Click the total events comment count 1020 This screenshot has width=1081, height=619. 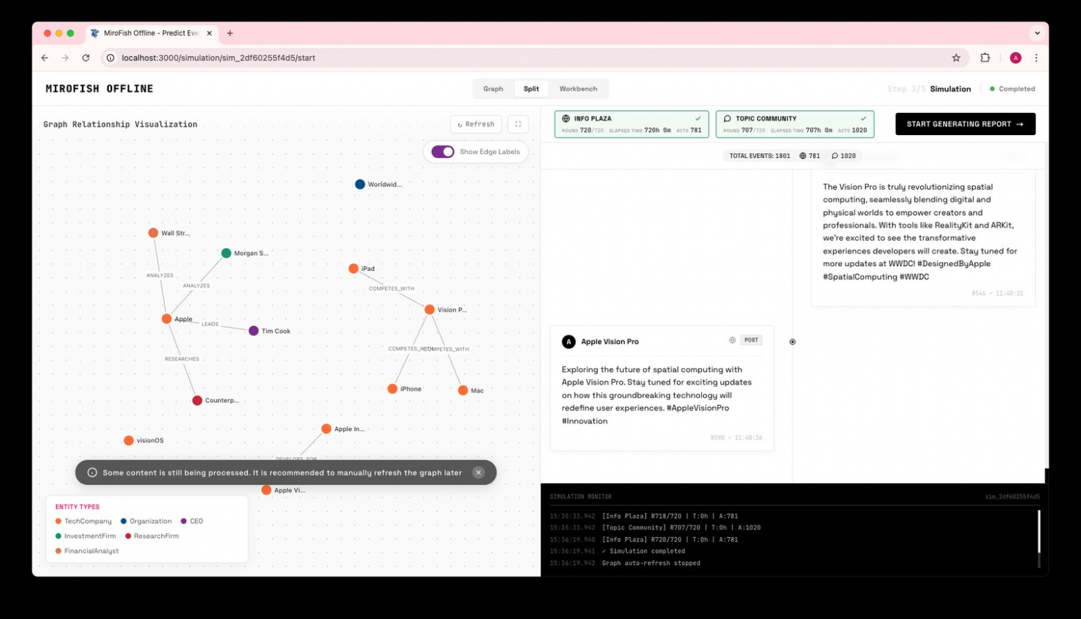pyautogui.click(x=844, y=156)
